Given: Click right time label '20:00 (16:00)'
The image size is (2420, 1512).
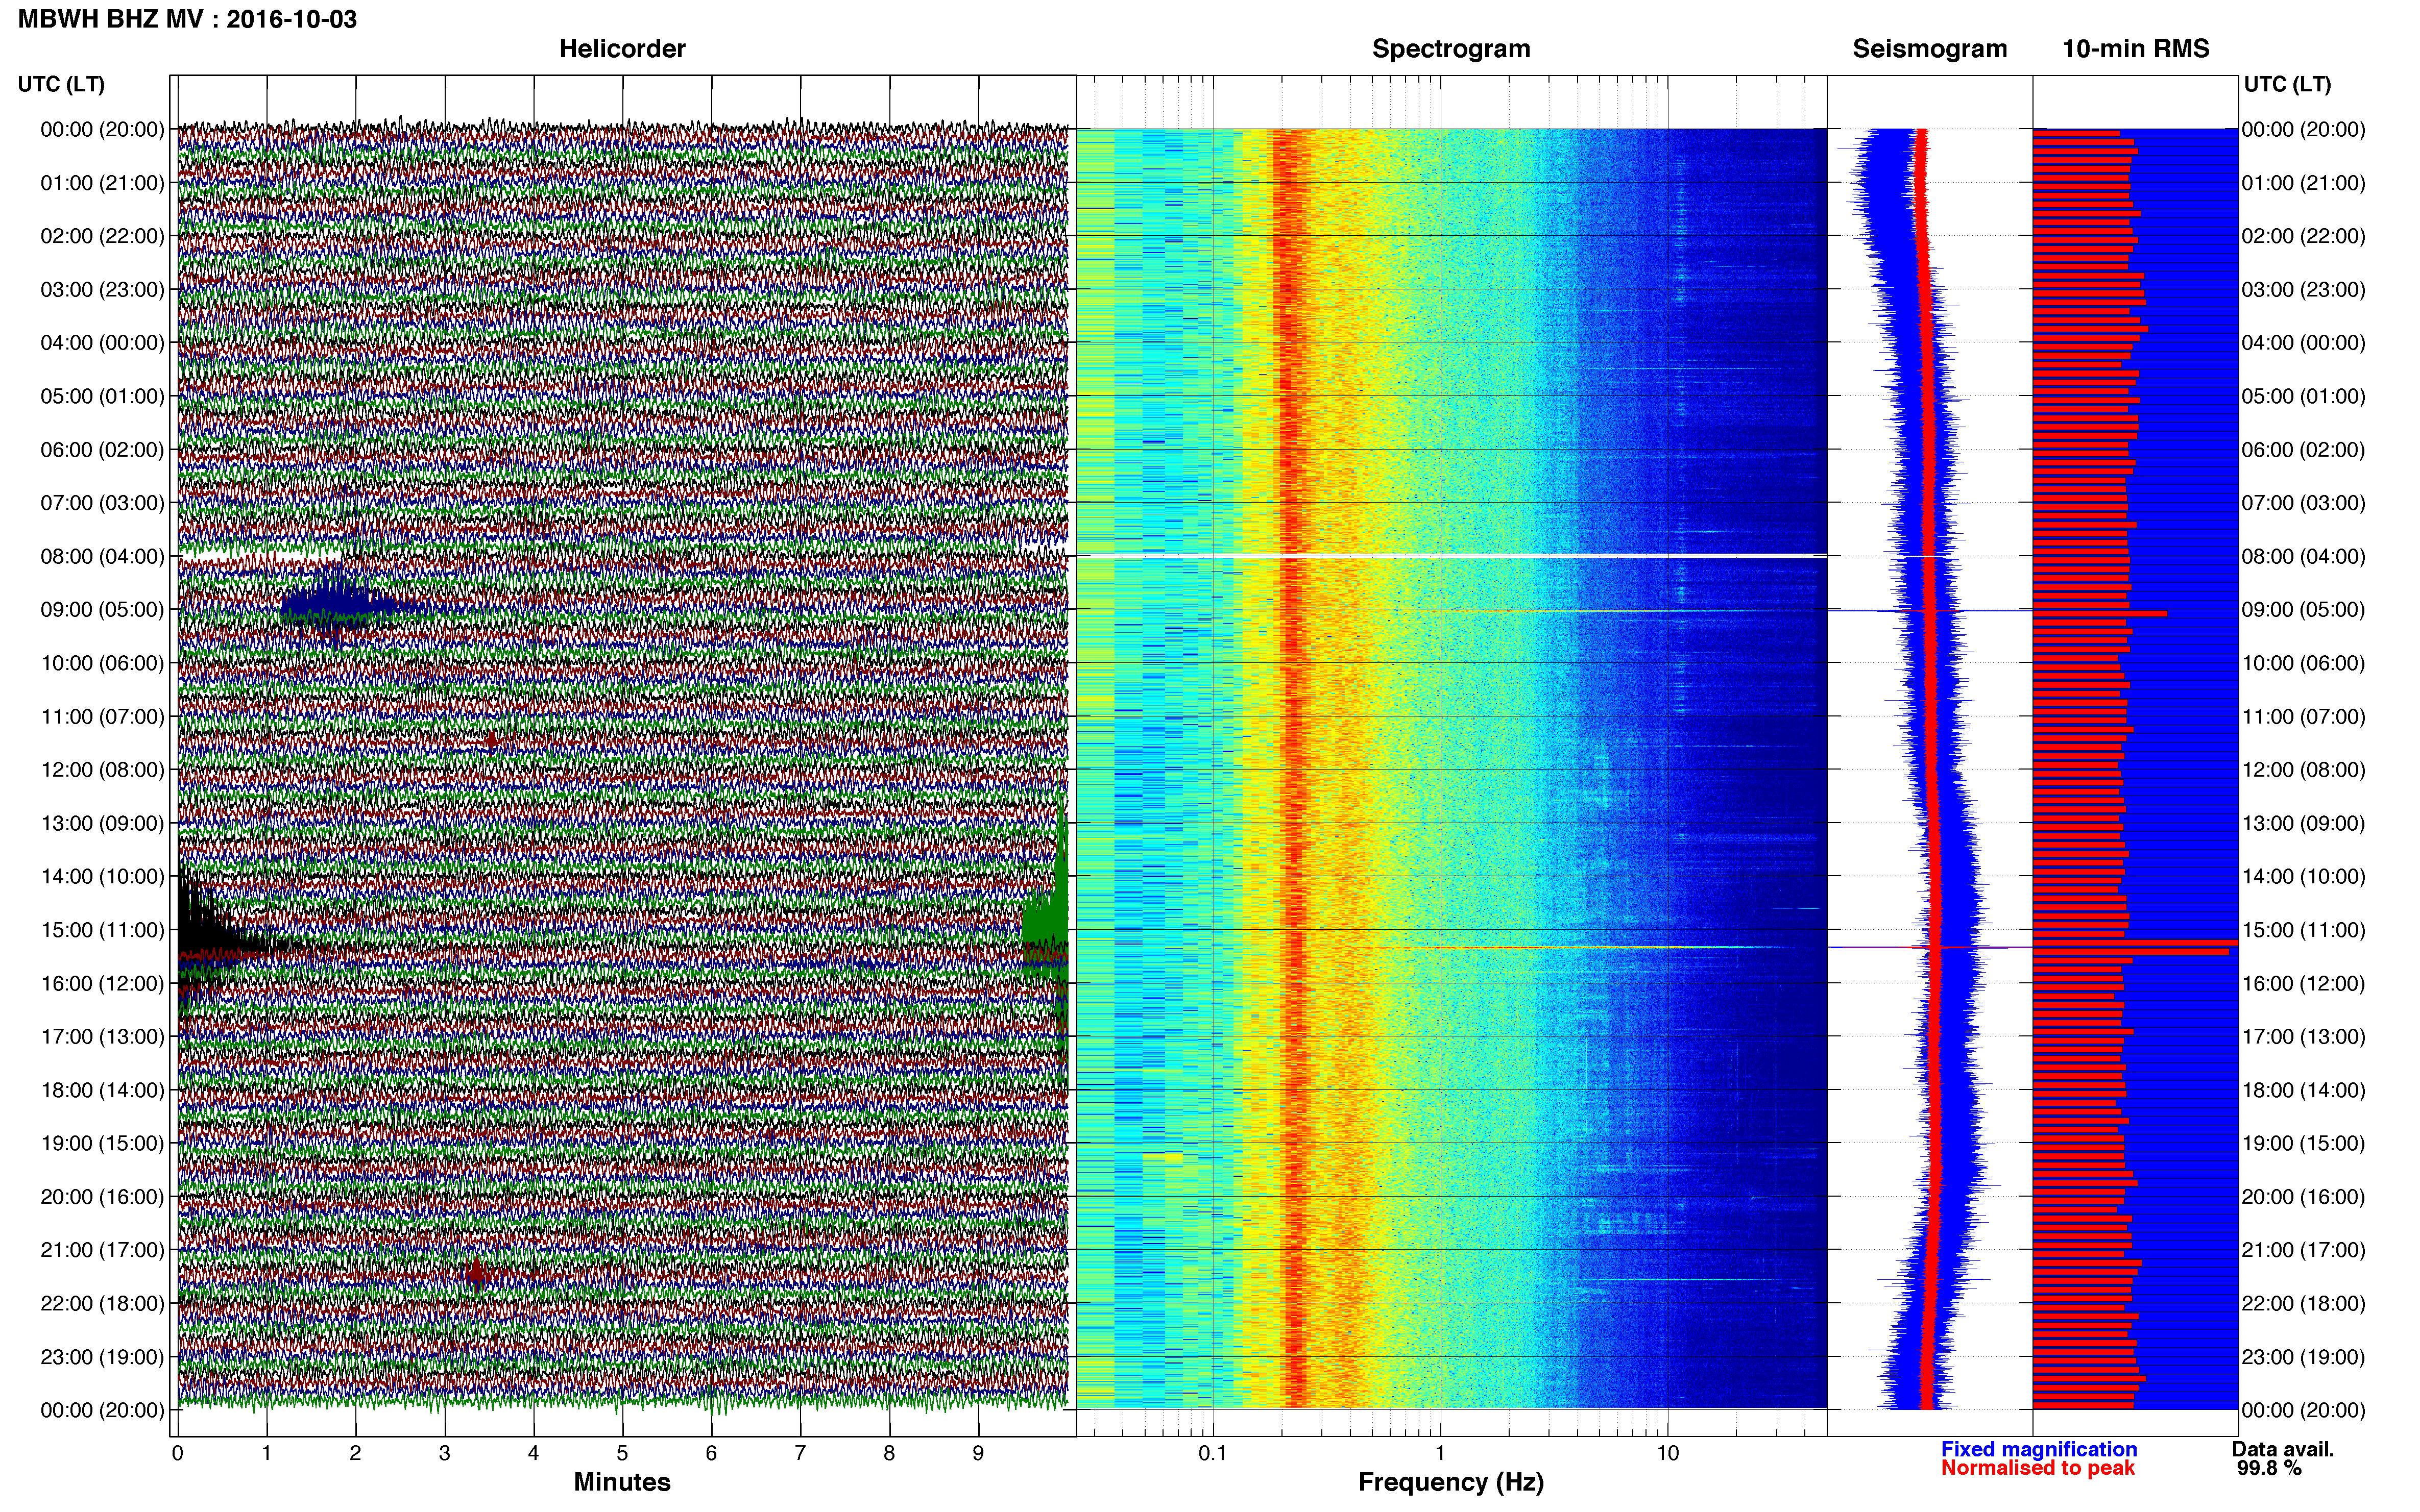Looking at the screenshot, I should tap(2303, 1197).
